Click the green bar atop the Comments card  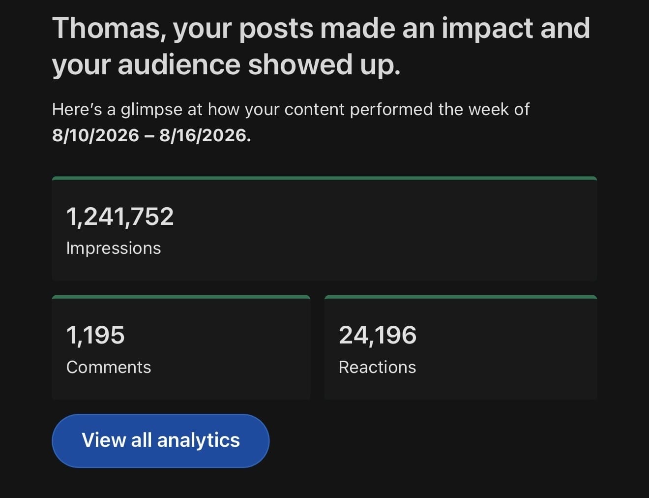click(x=181, y=297)
